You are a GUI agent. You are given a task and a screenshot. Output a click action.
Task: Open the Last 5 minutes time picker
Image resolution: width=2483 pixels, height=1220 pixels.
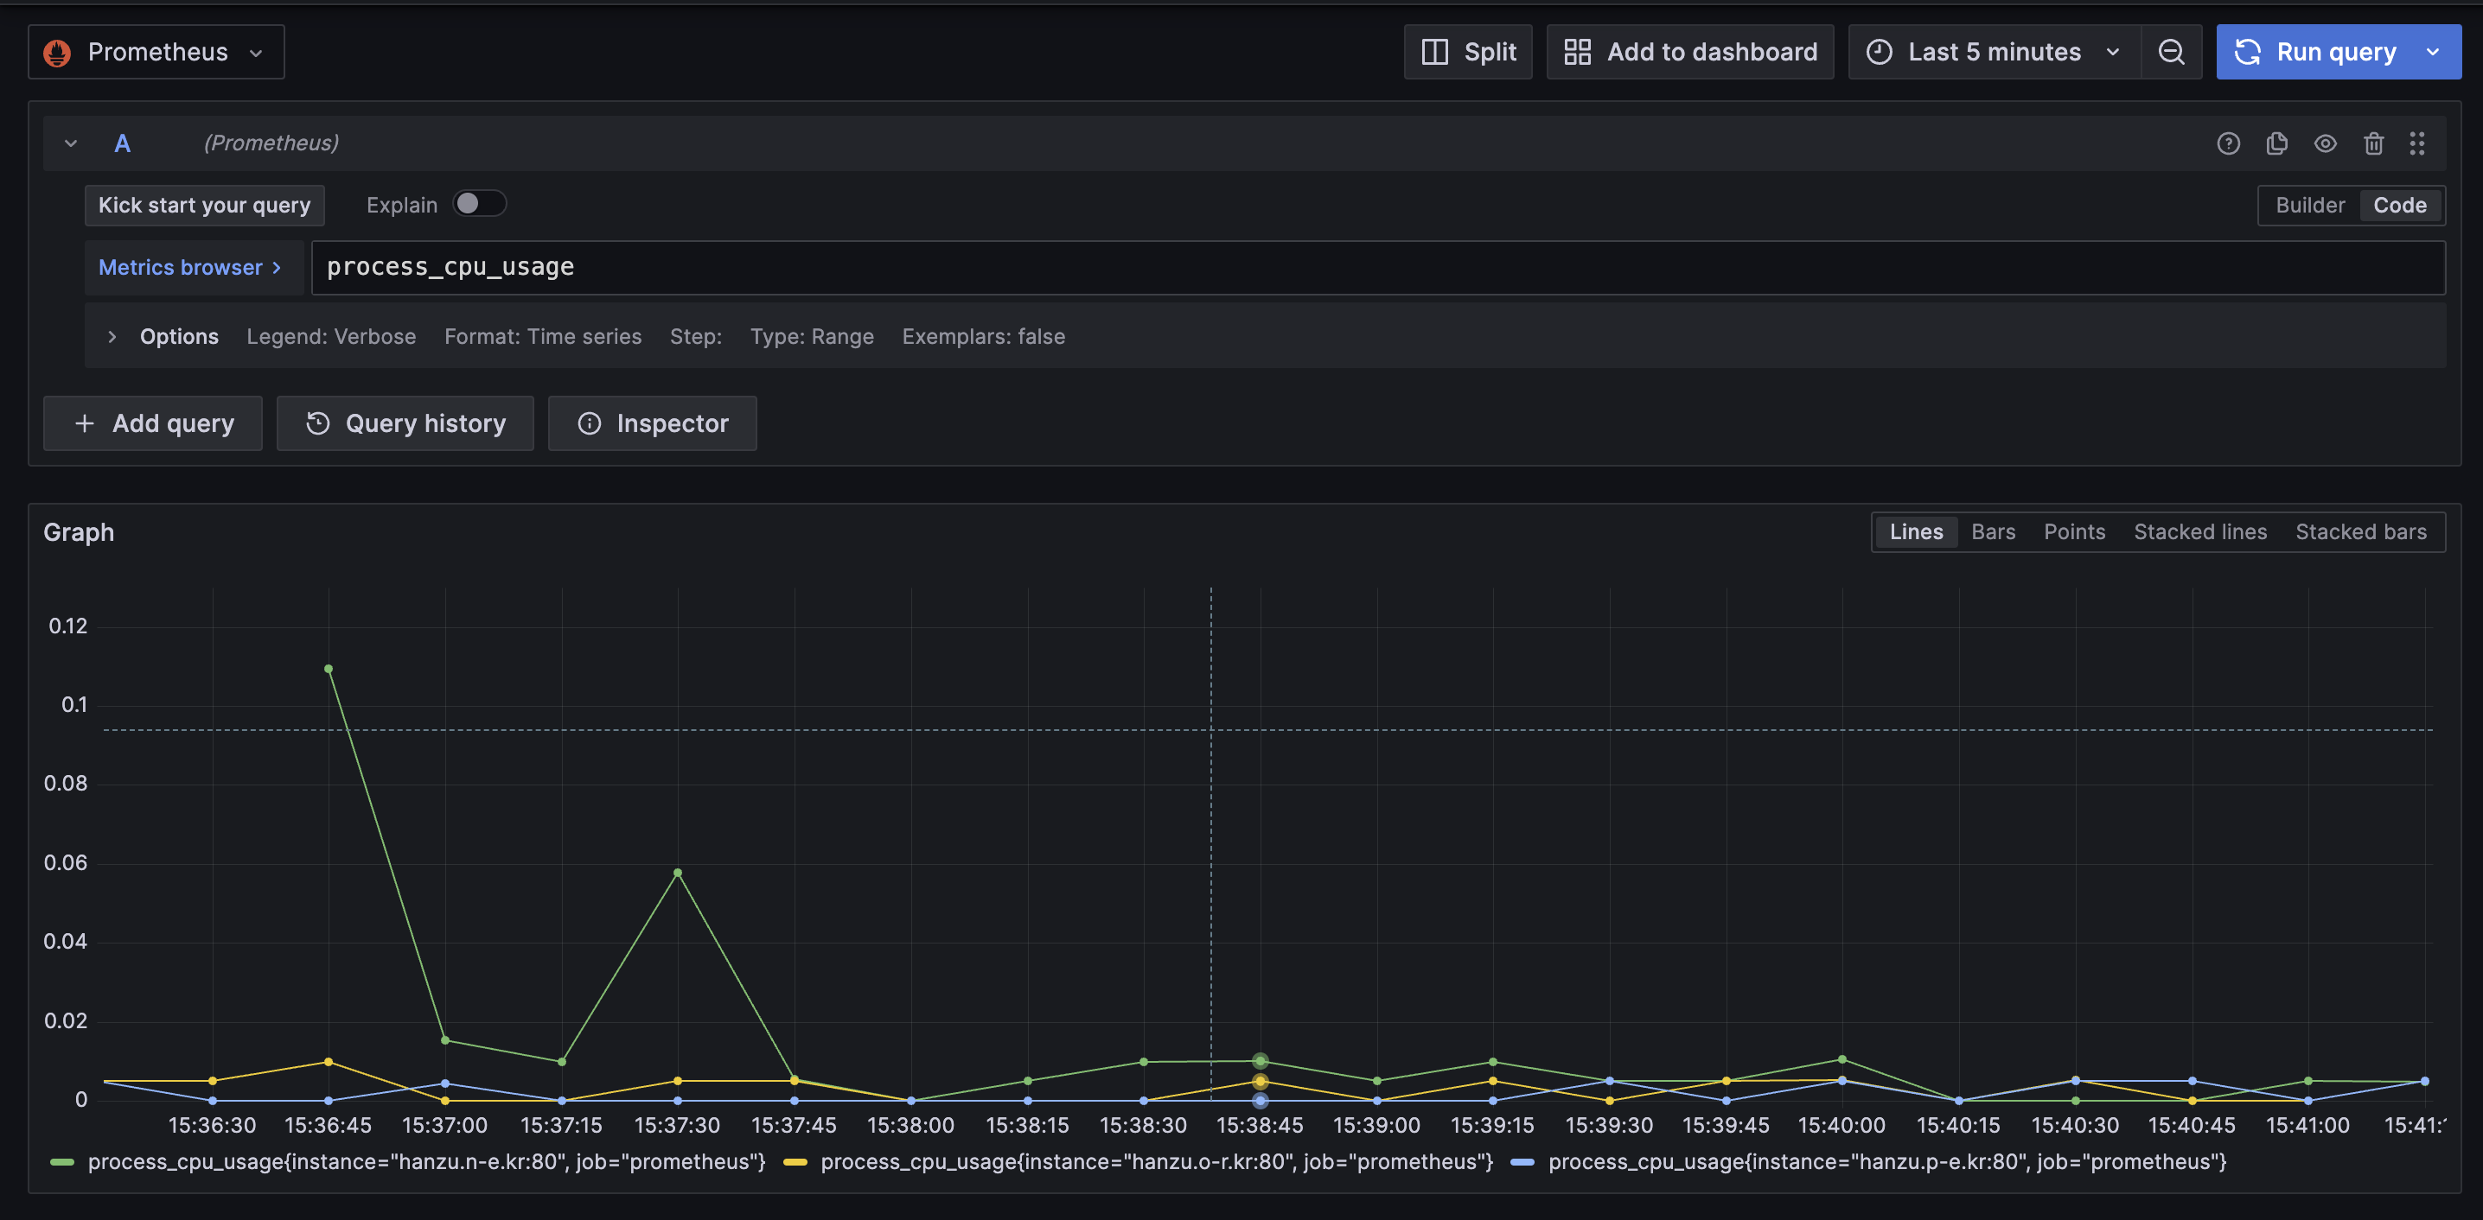(x=1995, y=52)
